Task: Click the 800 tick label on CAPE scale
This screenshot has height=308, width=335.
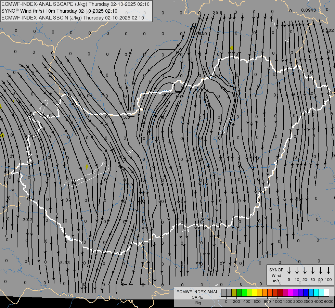Action: point(267,301)
